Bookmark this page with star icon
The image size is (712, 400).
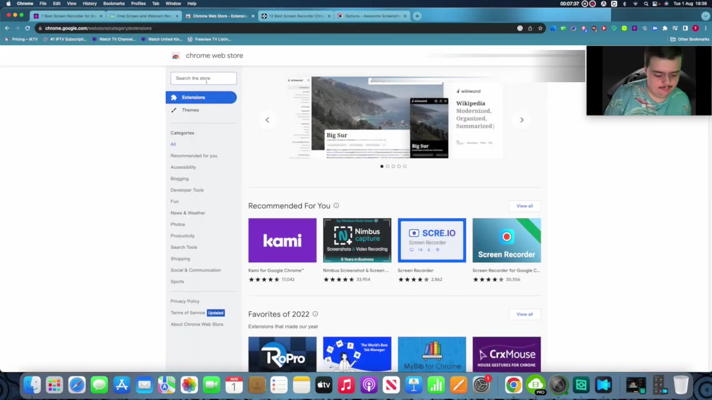click(x=540, y=28)
